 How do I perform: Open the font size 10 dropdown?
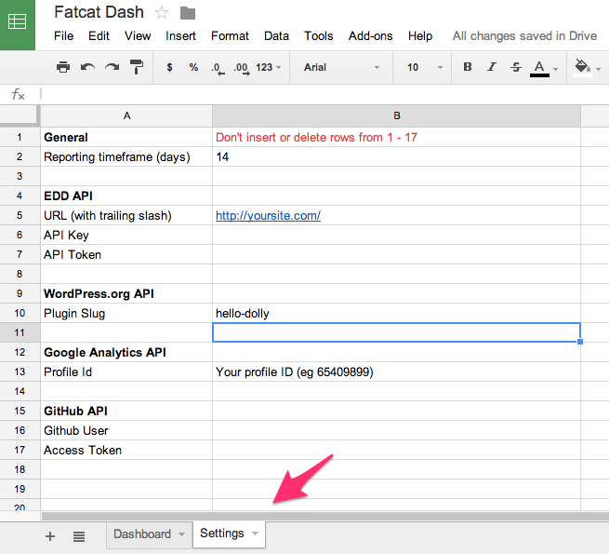424,67
